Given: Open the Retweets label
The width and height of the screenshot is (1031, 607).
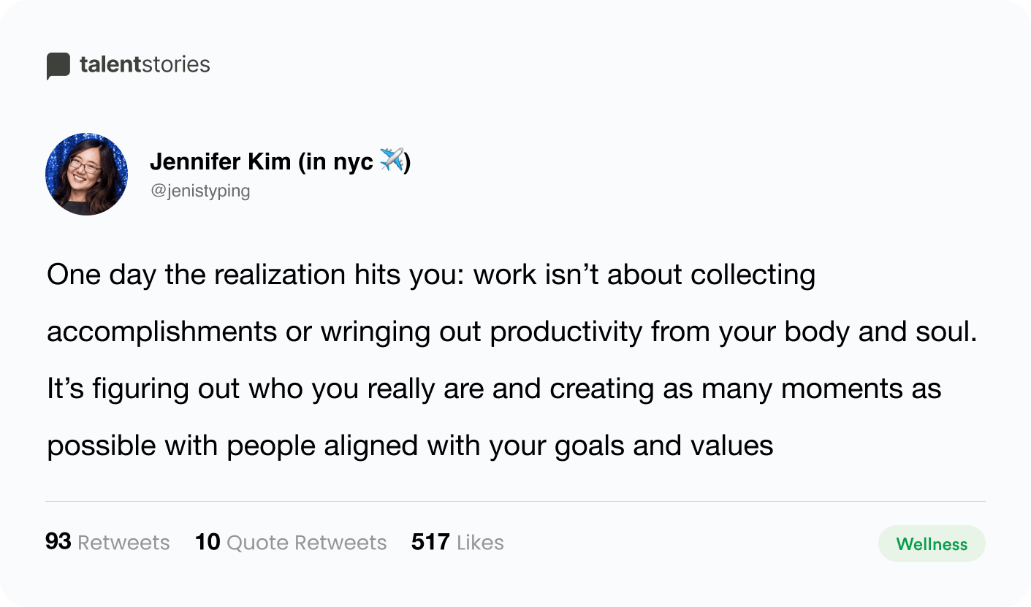Looking at the screenshot, I should pyautogui.click(x=123, y=543).
